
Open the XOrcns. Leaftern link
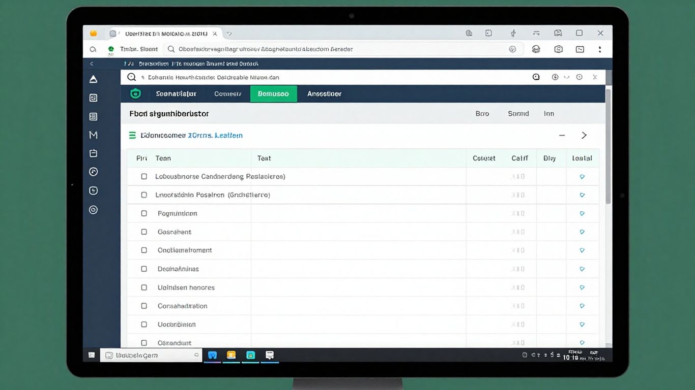(215, 136)
